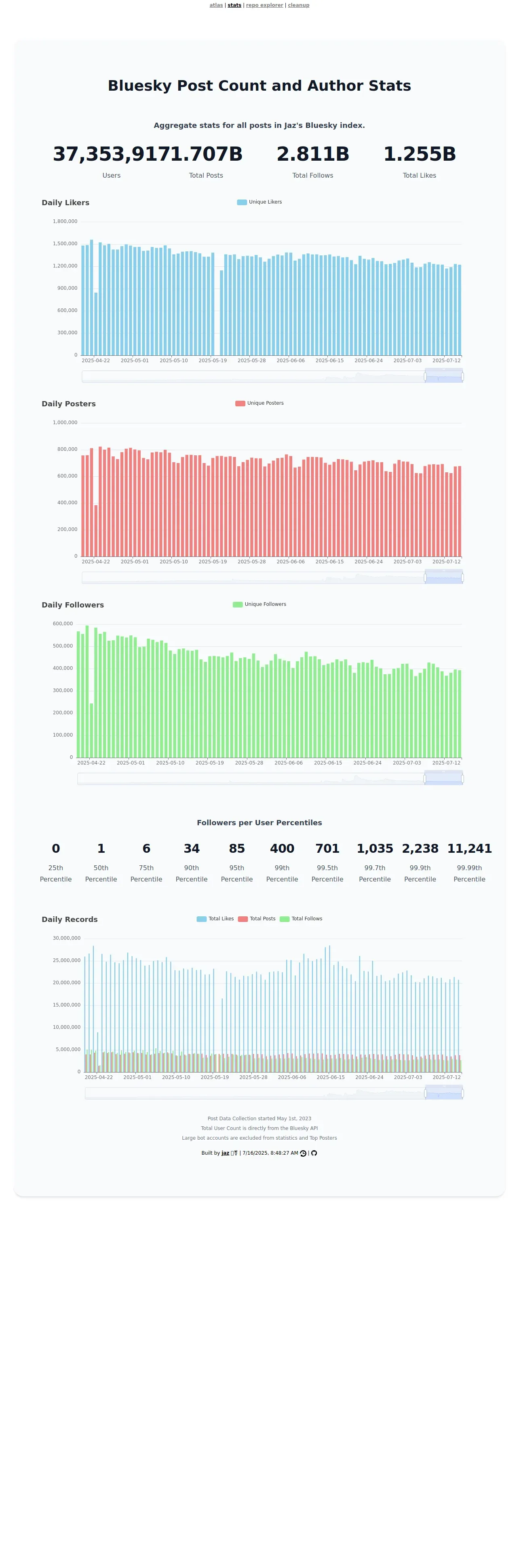Open the cleanup navigation link

coord(298,5)
